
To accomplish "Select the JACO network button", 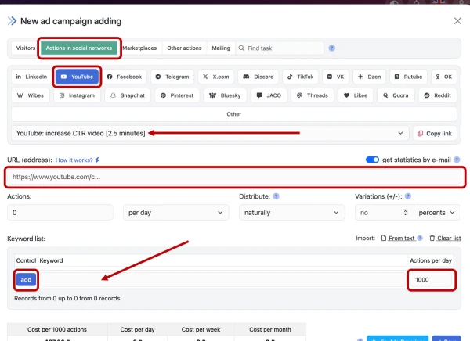I will 269,95.
